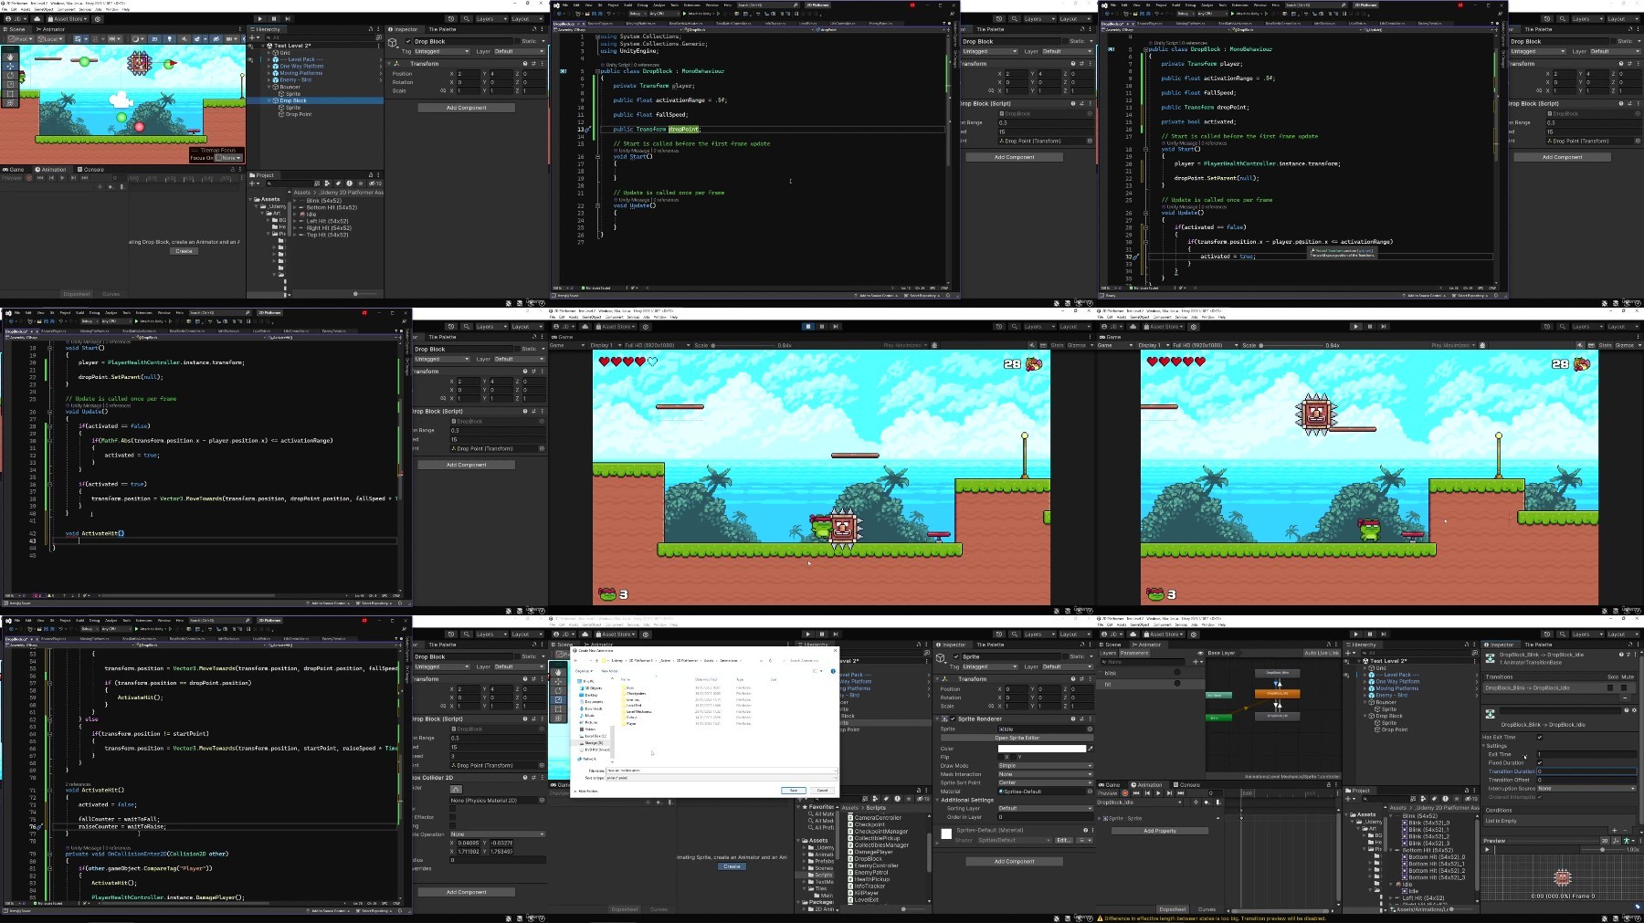Toggle Has Exit Time checkbox
This screenshot has height=923, width=1644.
click(1540, 737)
